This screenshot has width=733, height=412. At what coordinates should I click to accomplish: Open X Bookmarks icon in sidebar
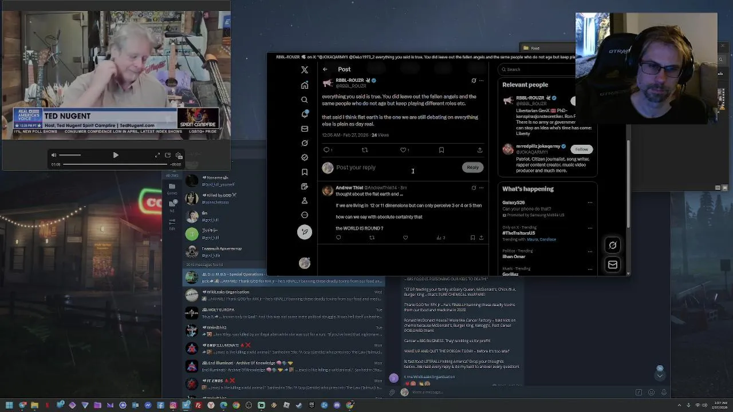coord(305,172)
